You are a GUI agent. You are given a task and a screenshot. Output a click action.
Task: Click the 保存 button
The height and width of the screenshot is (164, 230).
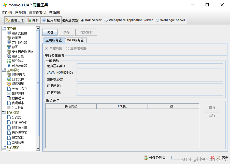(66, 32)
